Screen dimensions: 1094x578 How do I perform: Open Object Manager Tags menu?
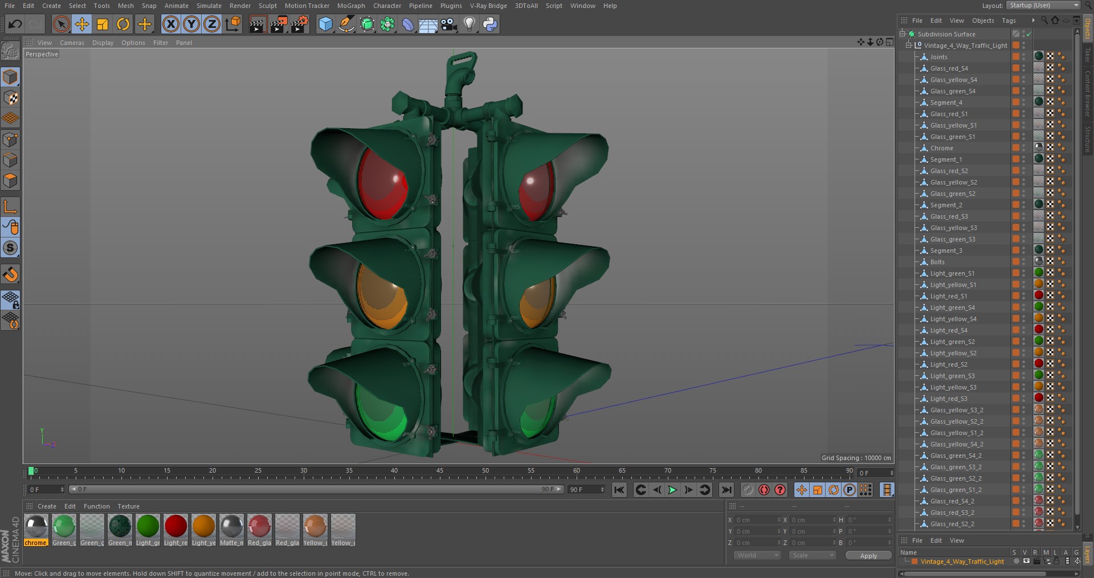(1009, 21)
